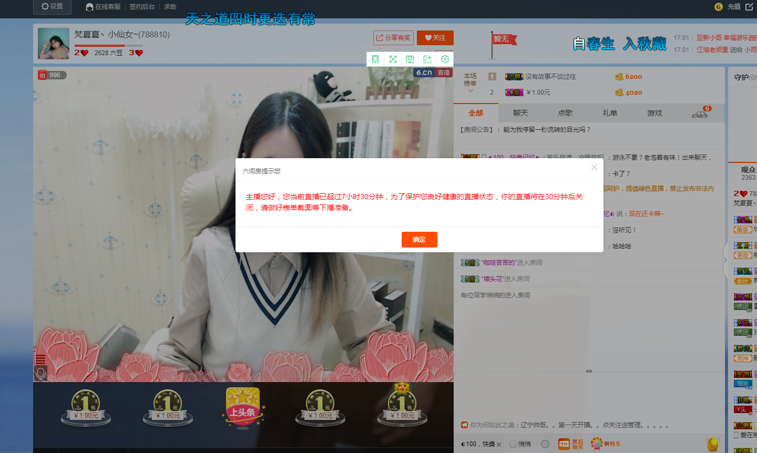Open 签约后台 link

142,7
